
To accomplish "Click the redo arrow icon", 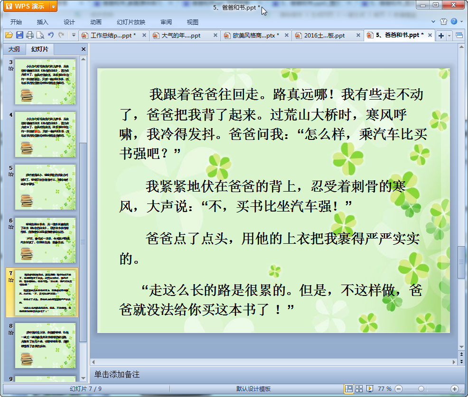I will pyautogui.click(x=61, y=35).
